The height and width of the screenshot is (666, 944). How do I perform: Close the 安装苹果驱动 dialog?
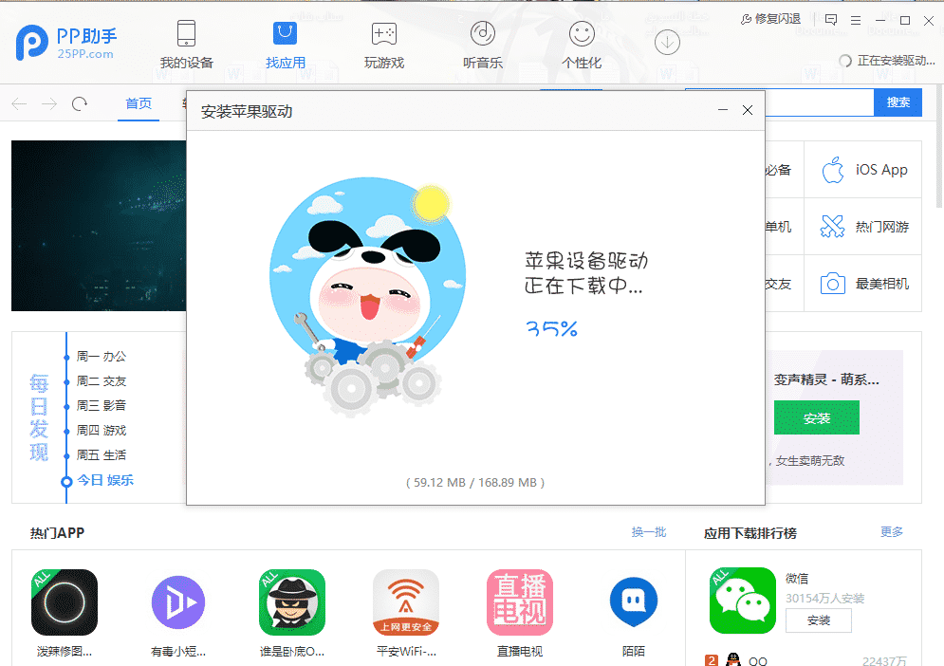(x=747, y=110)
